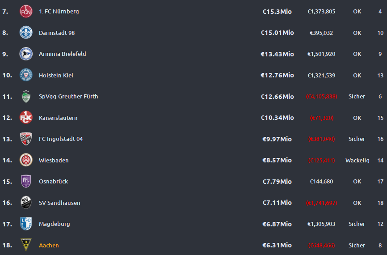
Task: Click the Kaiserslautern red FCK logo
Action: coord(26,118)
